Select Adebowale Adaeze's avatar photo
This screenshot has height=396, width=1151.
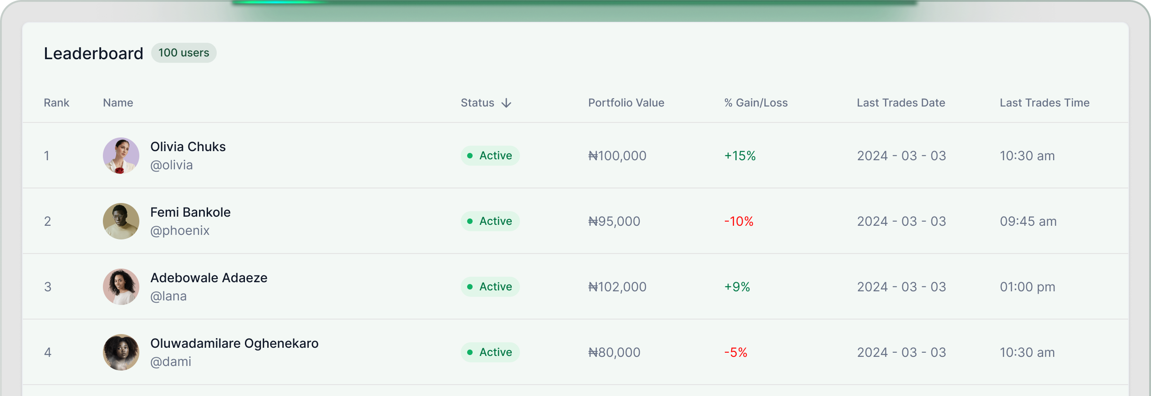click(x=121, y=287)
